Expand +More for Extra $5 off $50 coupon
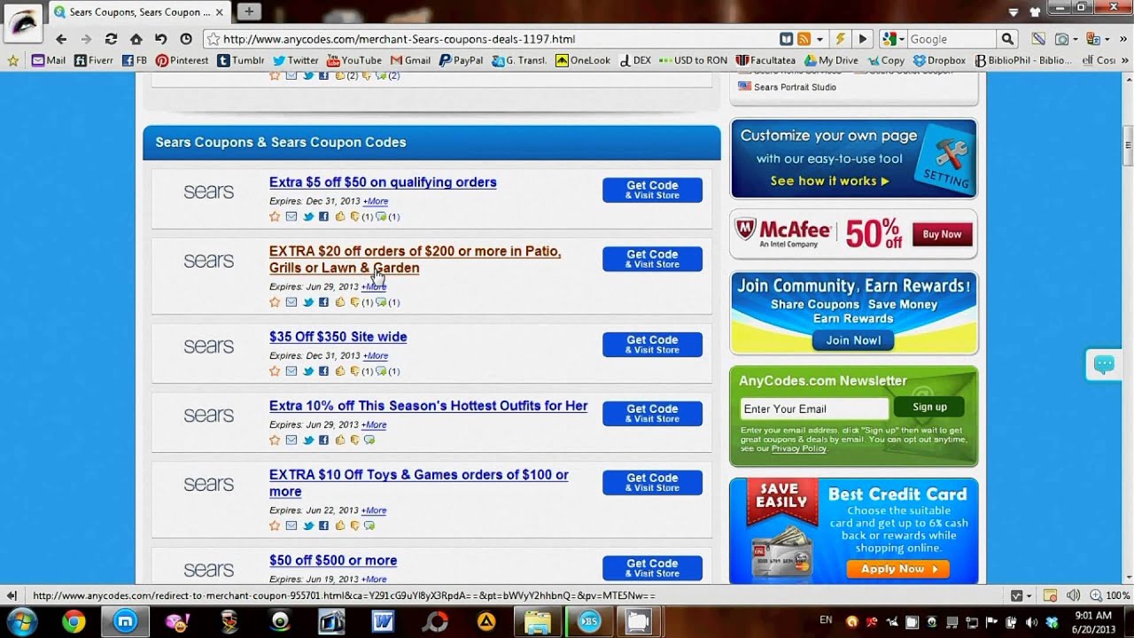Viewport: 1134px width, 638px height. pyautogui.click(x=376, y=201)
